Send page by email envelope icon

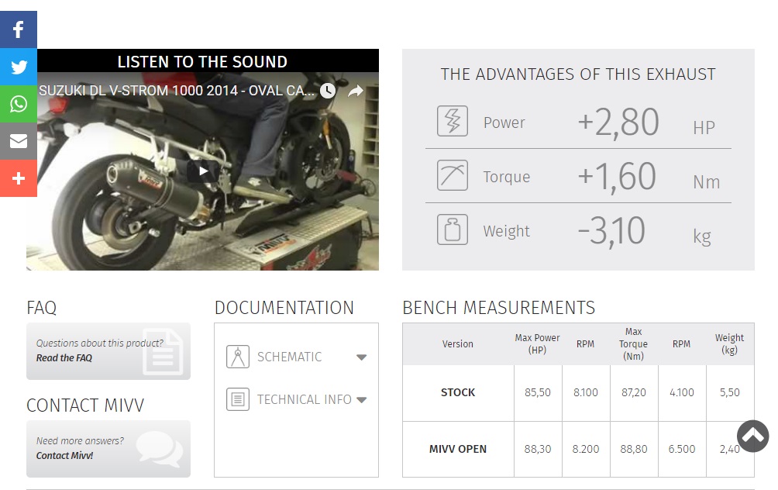click(x=19, y=141)
